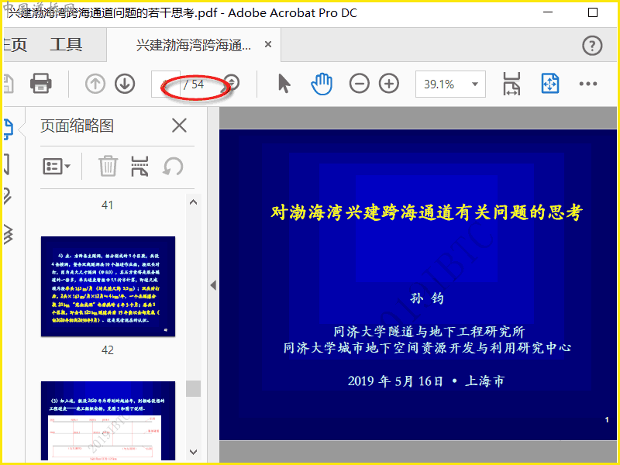The image size is (620, 465).
Task: Click the fit width scrolling mode icon
Action: [511, 84]
